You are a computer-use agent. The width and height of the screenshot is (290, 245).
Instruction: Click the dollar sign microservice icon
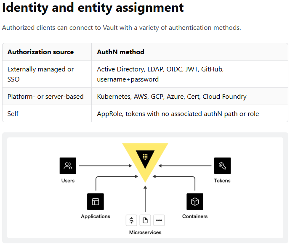tap(131, 220)
